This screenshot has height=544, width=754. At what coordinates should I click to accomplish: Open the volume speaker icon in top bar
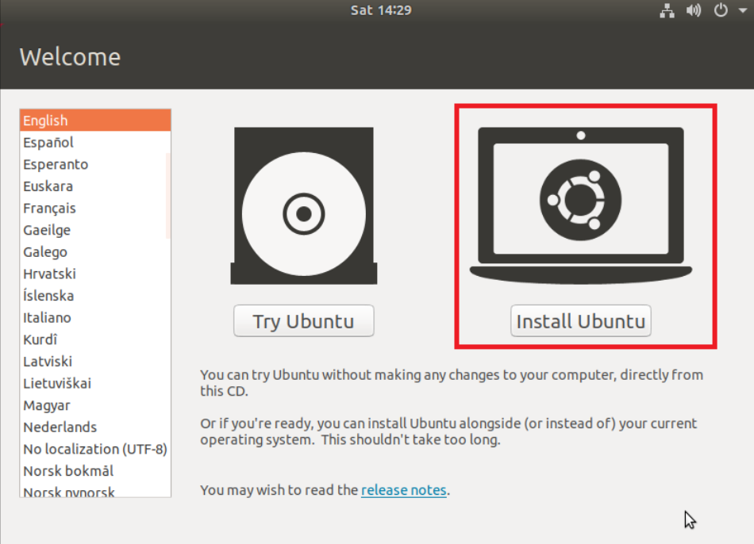pyautogui.click(x=694, y=10)
